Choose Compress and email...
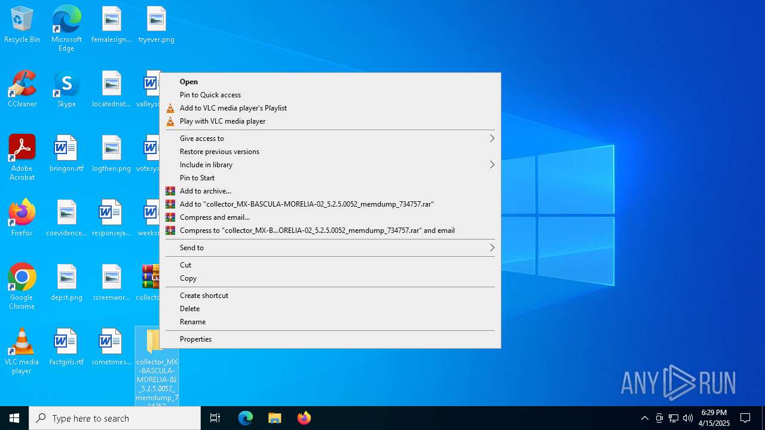The image size is (765, 430). [x=330, y=217]
